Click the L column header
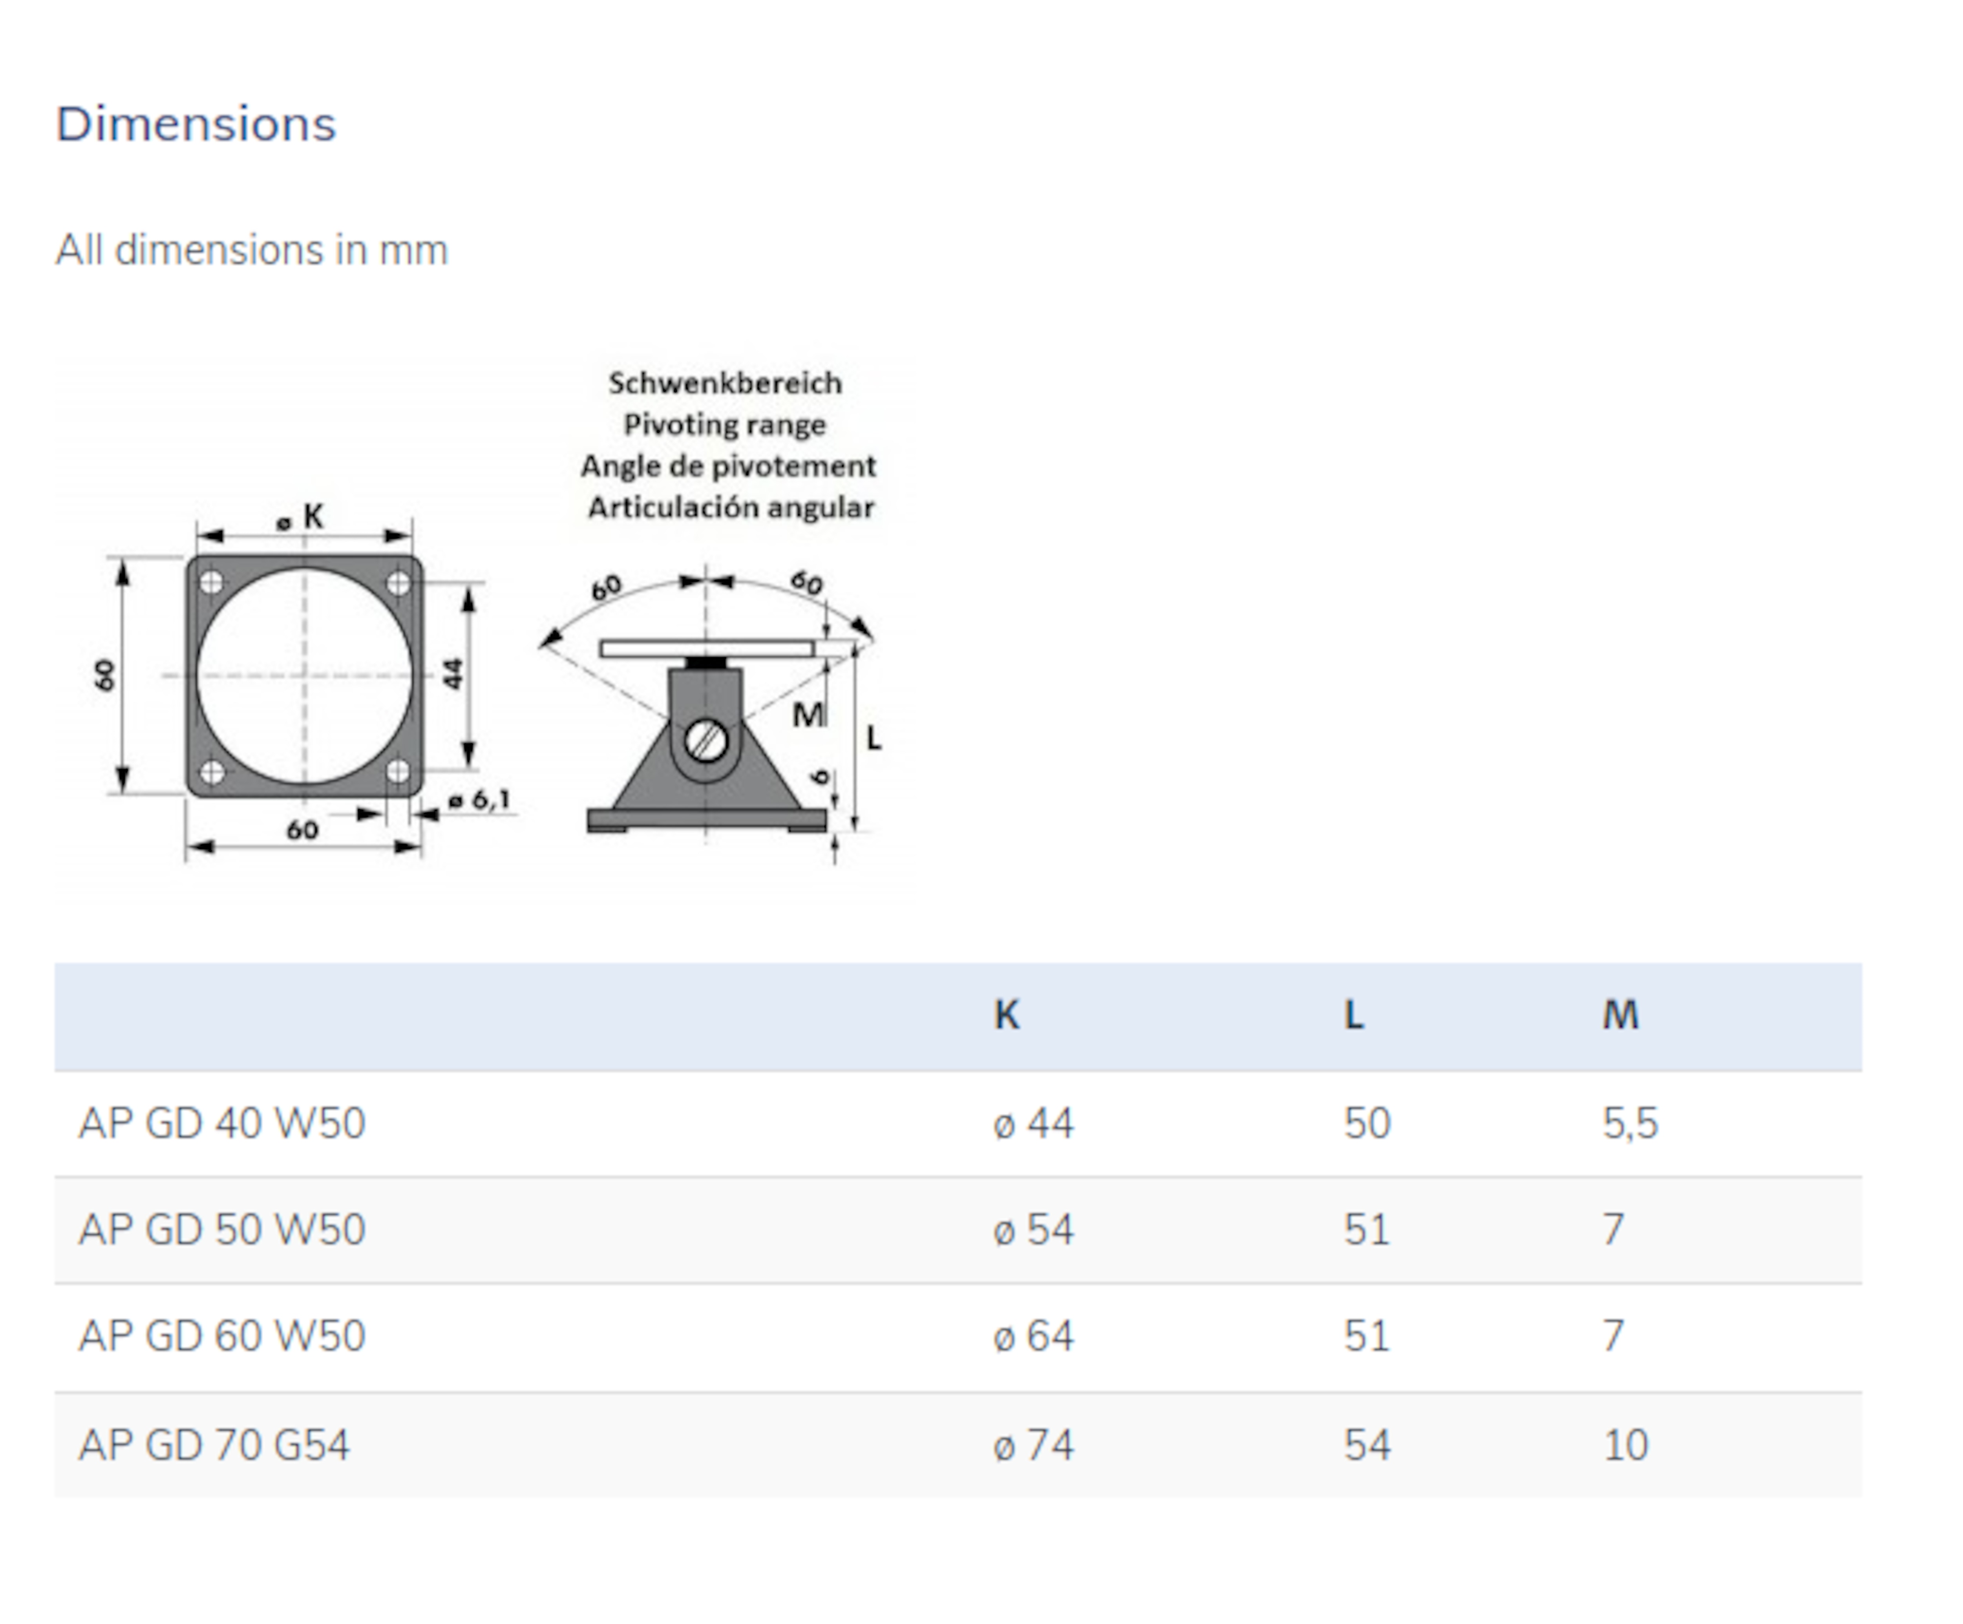 1354,1015
